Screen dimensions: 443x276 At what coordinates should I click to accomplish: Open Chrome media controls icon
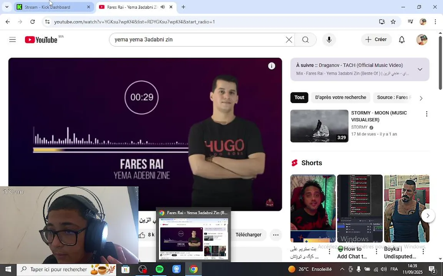[411, 22]
